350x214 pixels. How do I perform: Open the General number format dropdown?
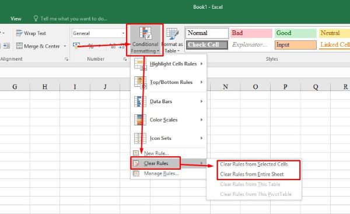123,33
